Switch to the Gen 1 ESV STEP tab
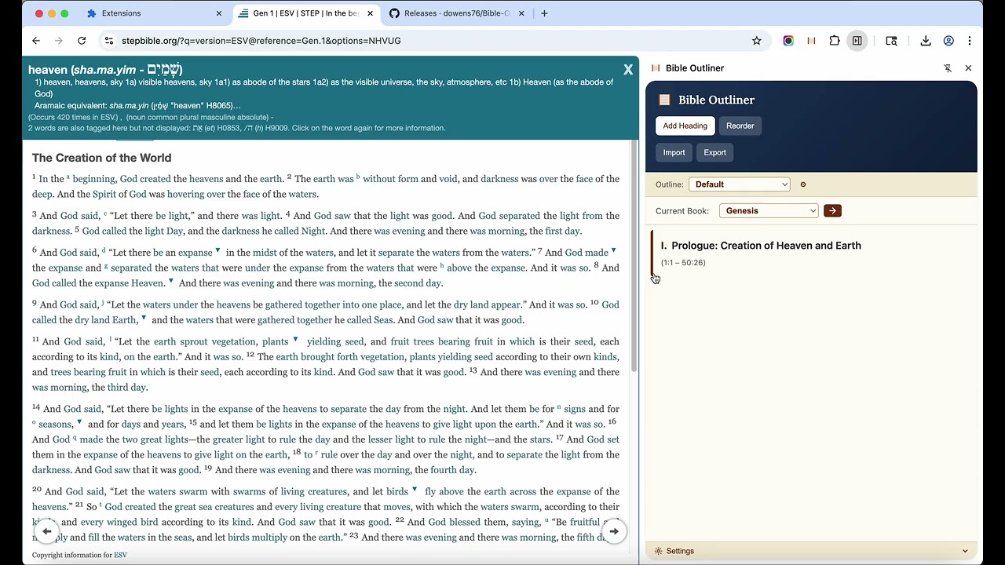Viewport: 1005px width, 565px height. coord(306,13)
